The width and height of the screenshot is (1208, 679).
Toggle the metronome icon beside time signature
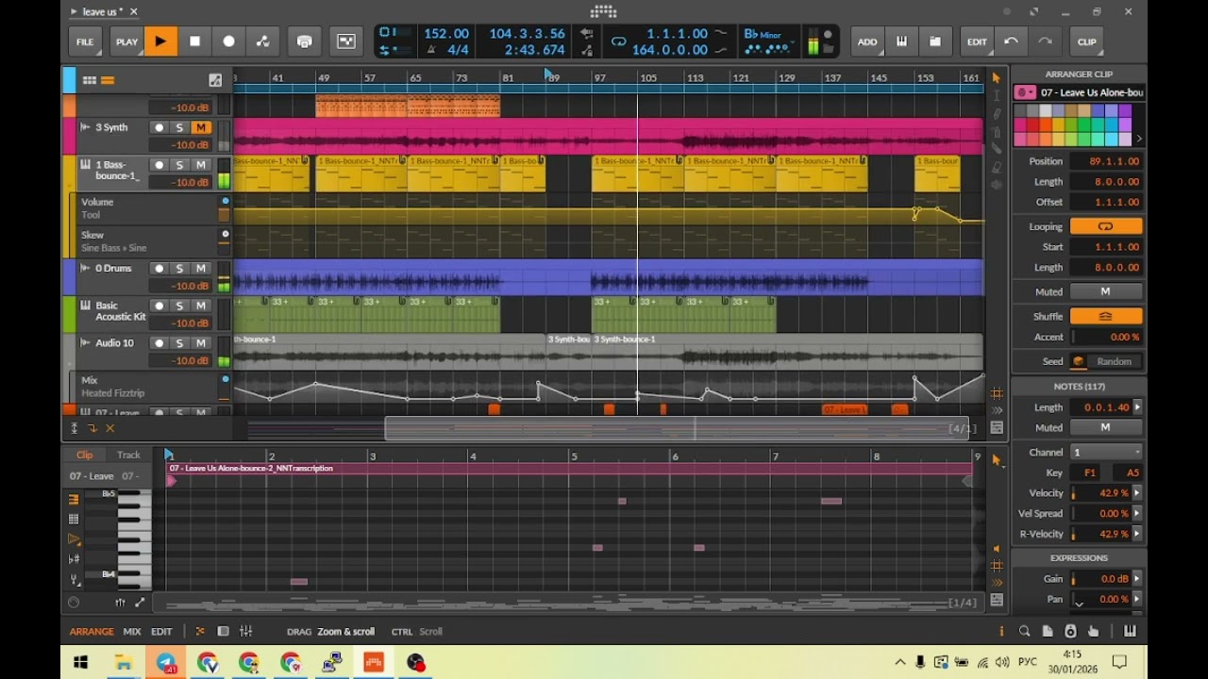(429, 50)
